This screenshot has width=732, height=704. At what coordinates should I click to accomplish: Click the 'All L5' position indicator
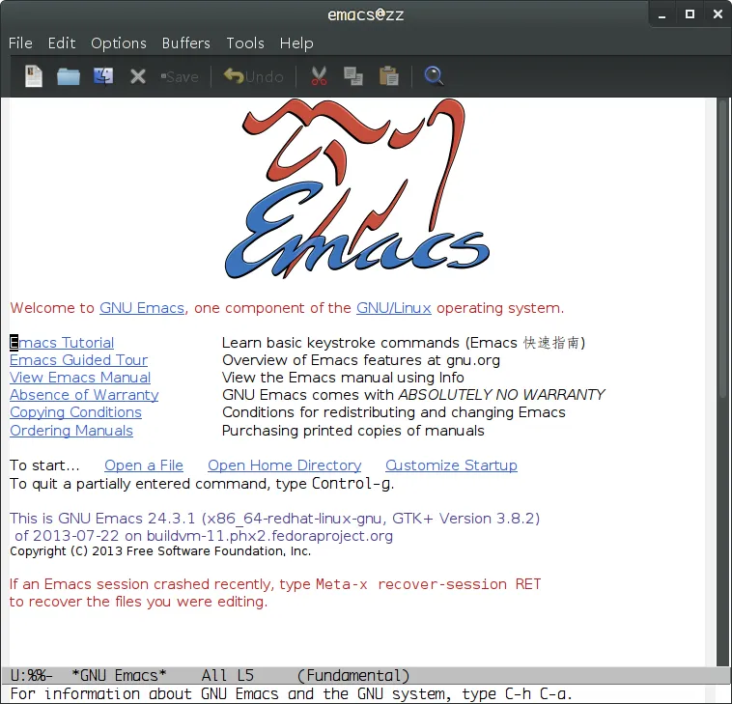(x=228, y=676)
